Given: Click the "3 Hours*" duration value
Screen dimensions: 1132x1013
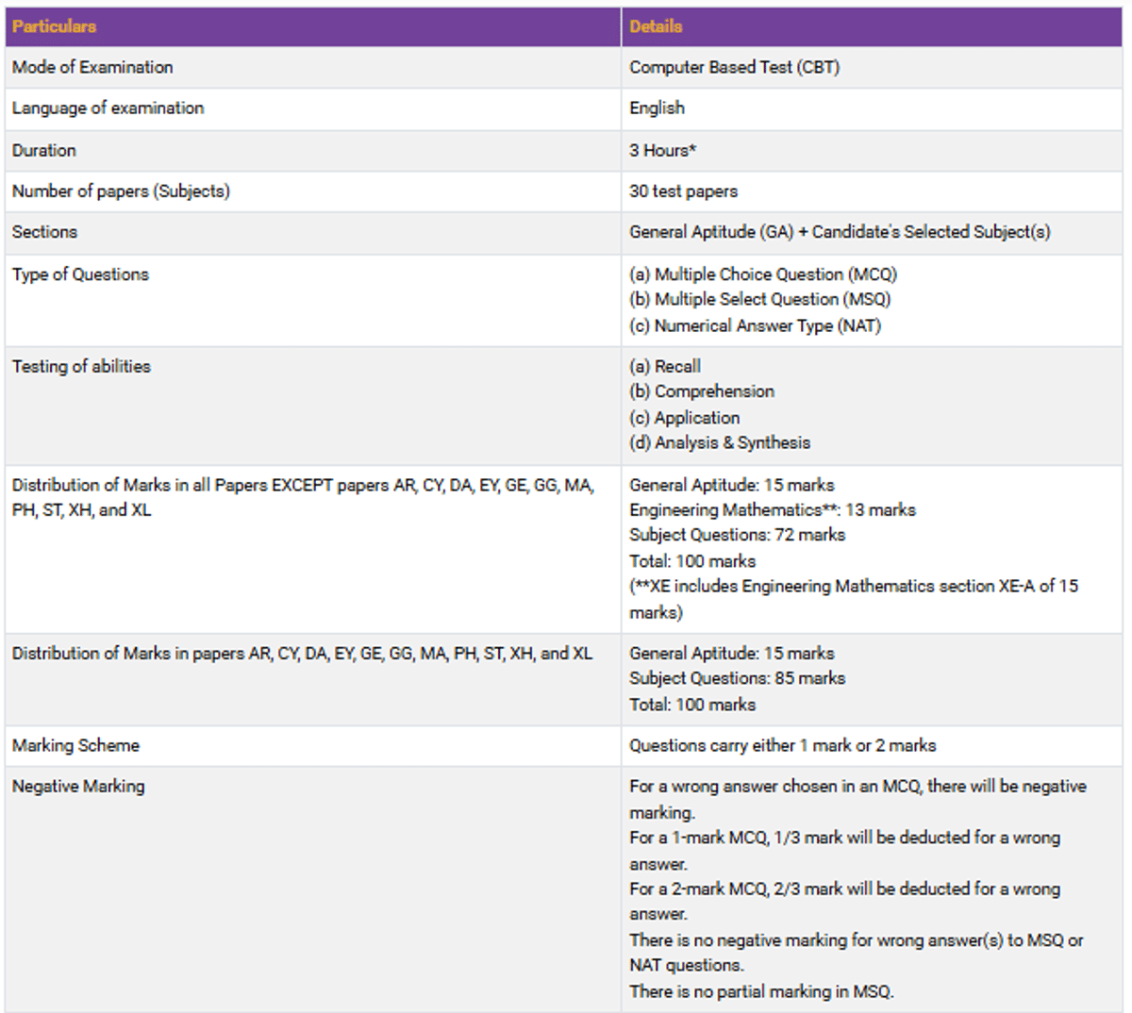Looking at the screenshot, I should pos(662,150).
